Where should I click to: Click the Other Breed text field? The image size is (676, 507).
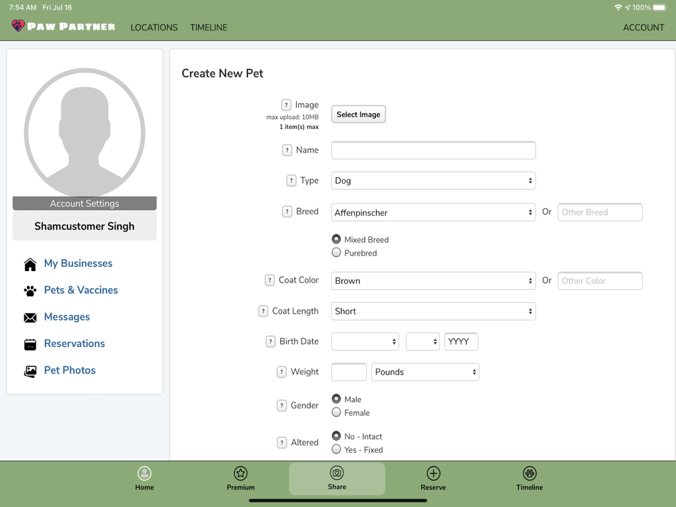click(x=600, y=212)
